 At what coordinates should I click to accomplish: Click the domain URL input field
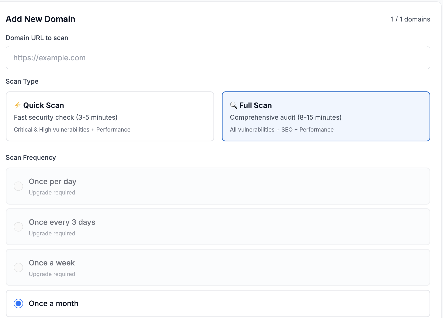click(218, 57)
